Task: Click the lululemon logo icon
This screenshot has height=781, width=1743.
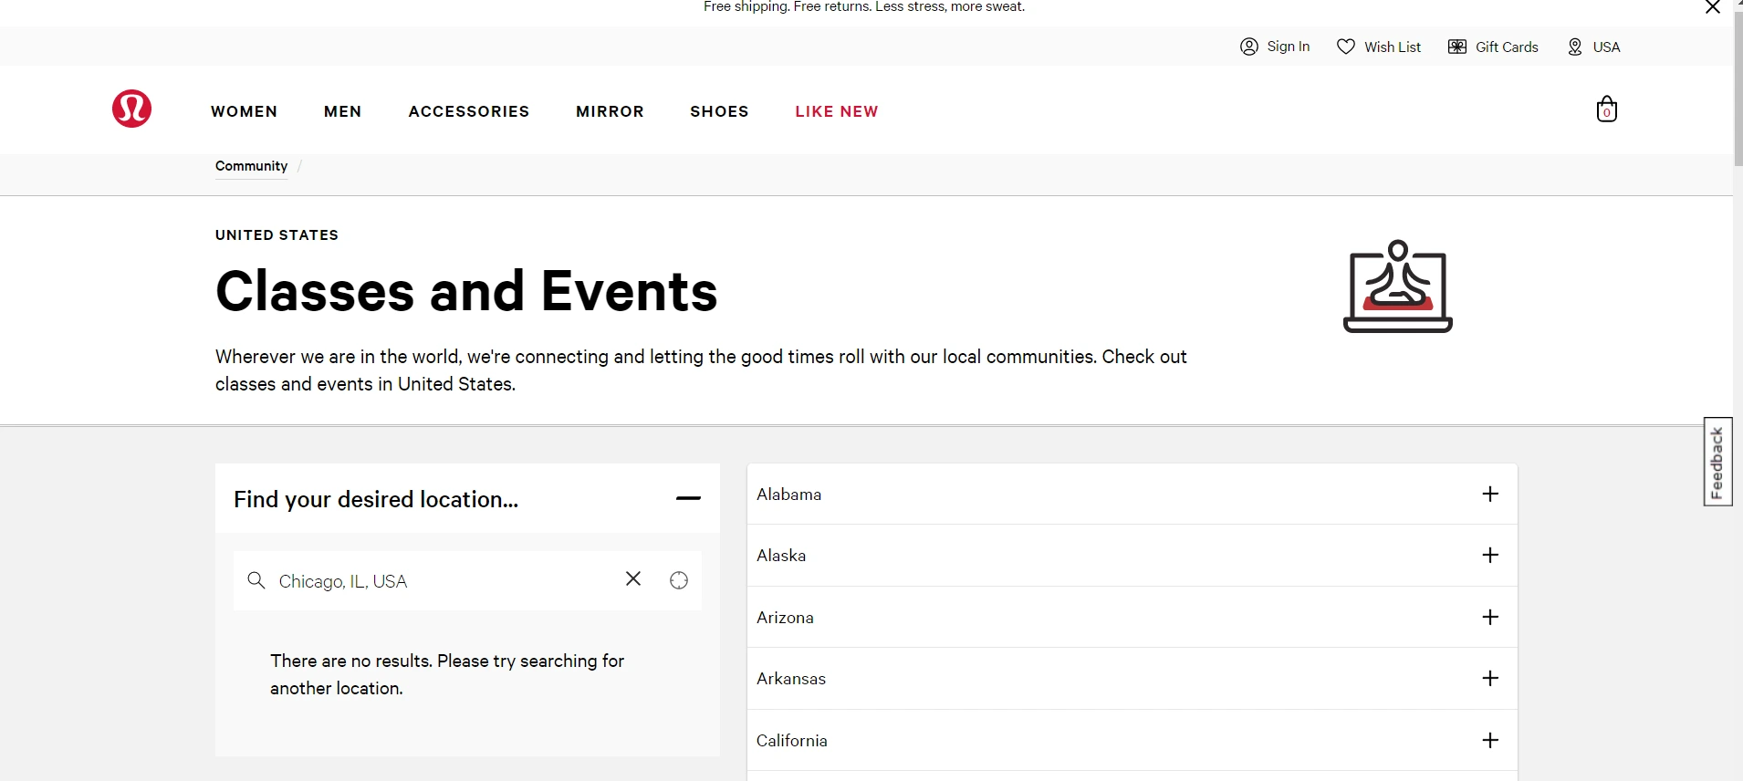Action: [x=131, y=109]
